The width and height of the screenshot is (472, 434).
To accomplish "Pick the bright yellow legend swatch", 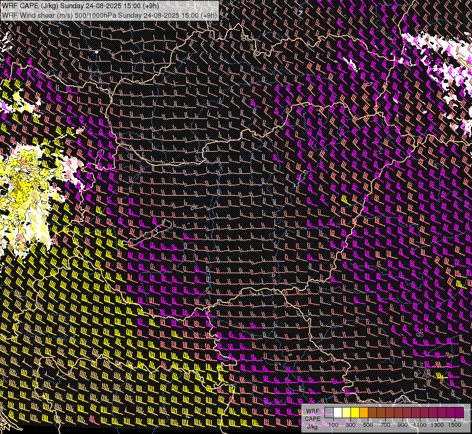I will 355,412.
